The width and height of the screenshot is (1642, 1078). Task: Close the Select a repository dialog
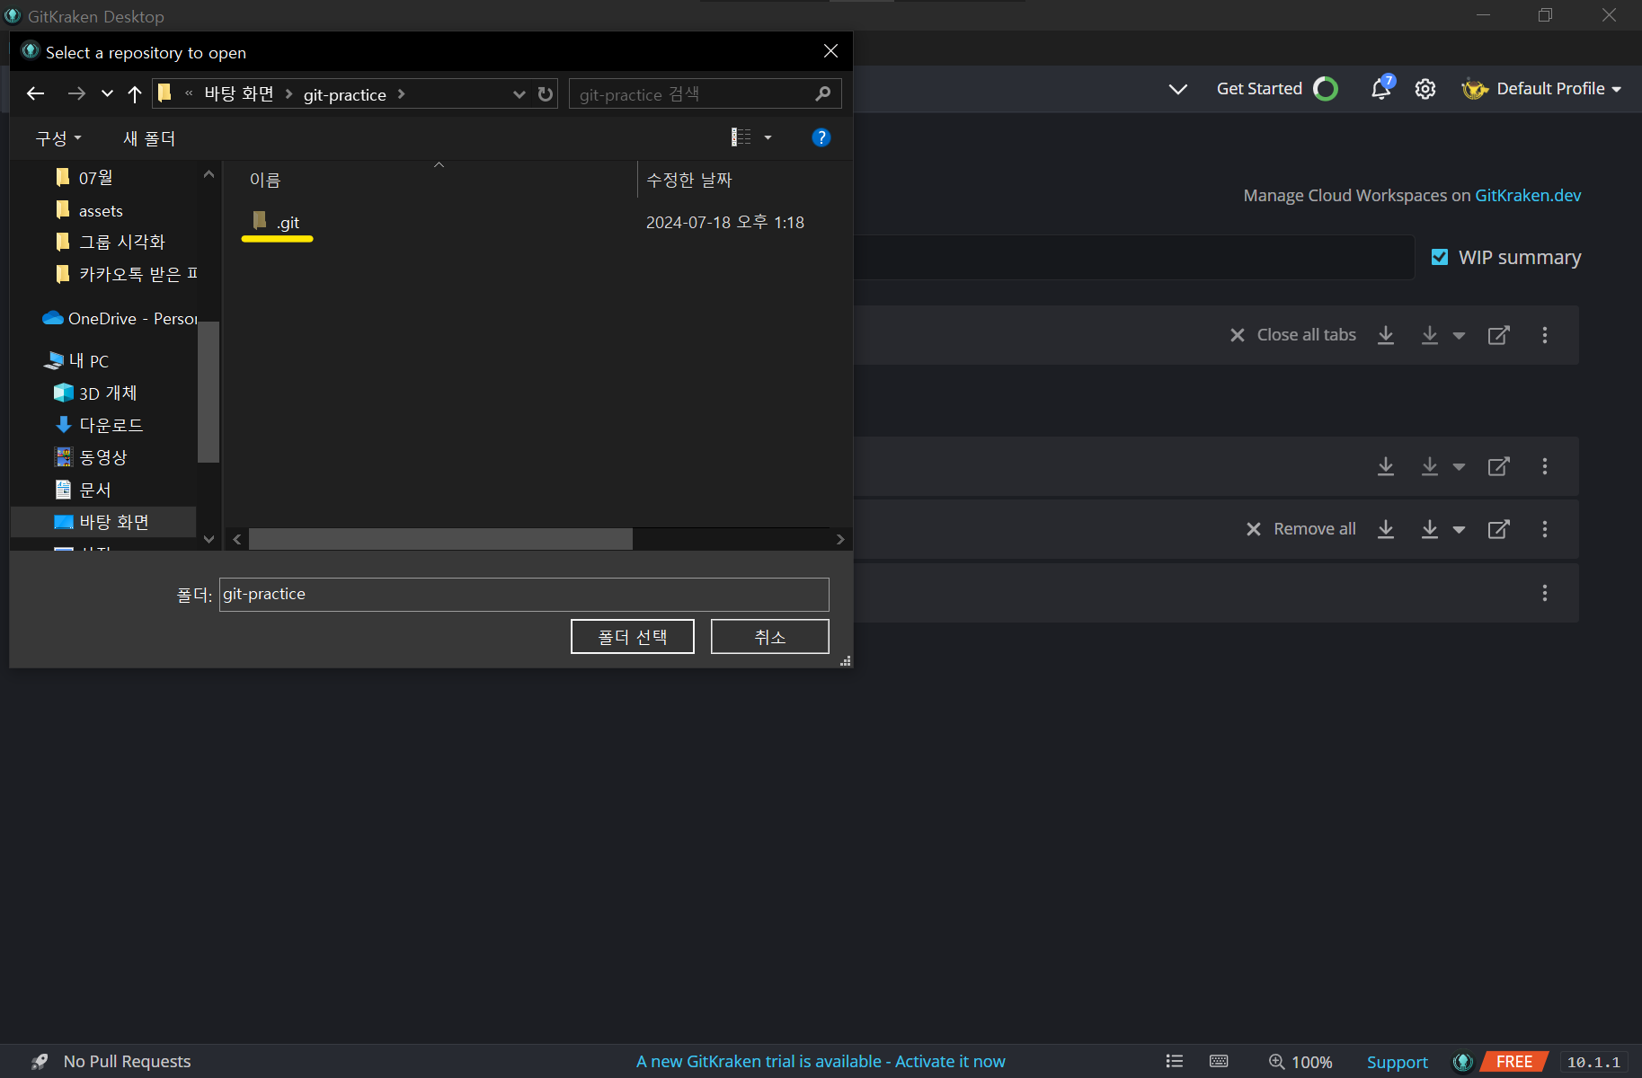[x=830, y=51]
